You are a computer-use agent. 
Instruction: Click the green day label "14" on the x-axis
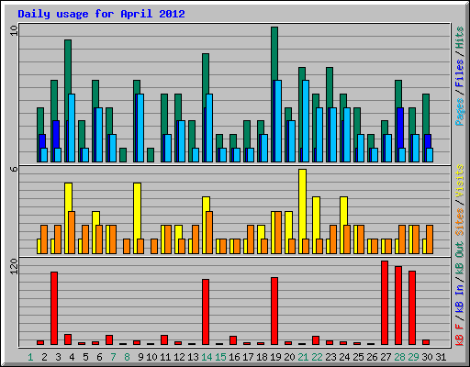point(207,357)
